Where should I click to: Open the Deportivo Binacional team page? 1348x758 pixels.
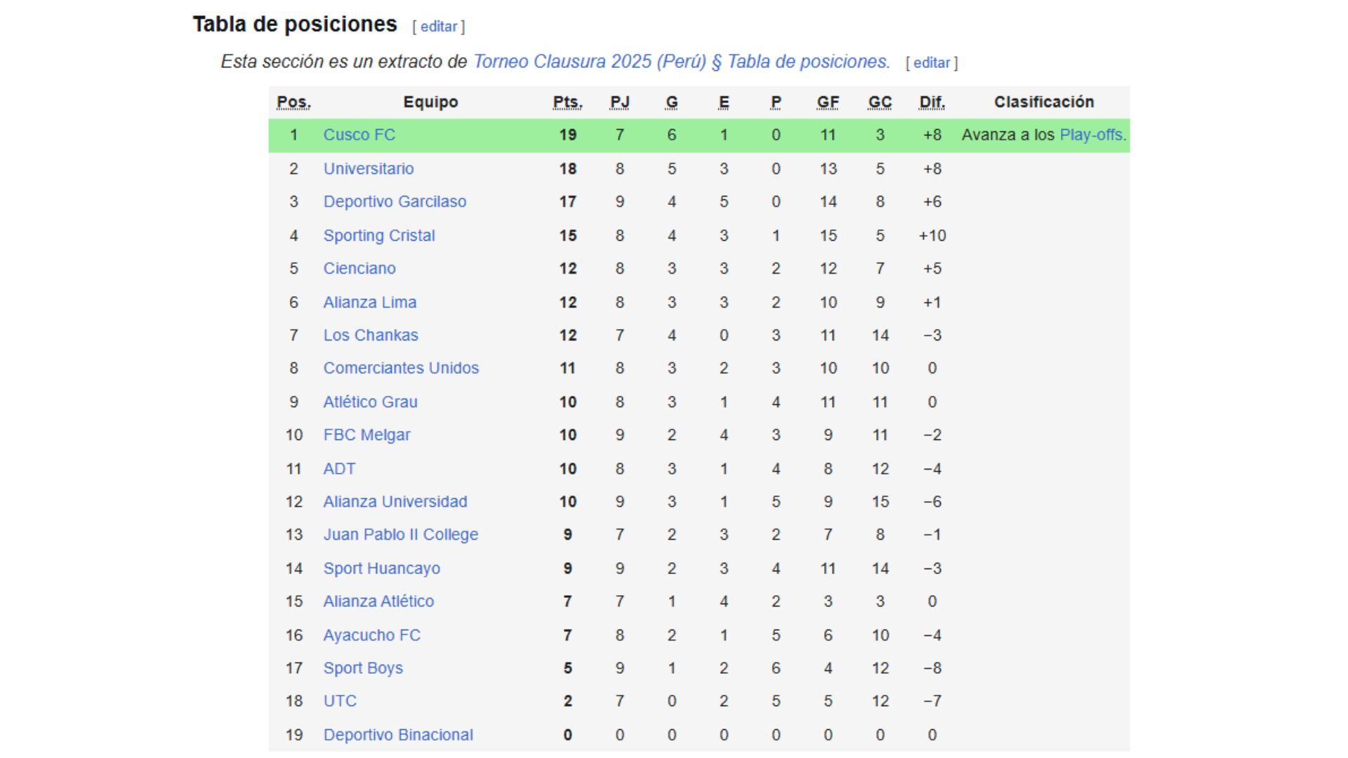pos(397,735)
